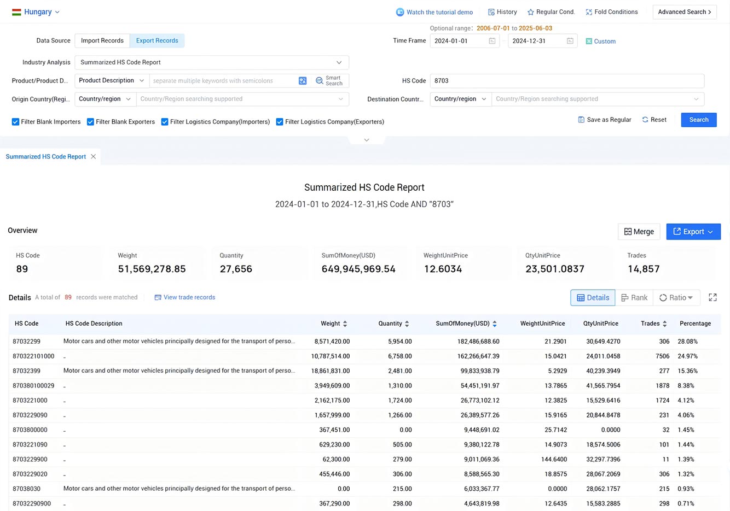The height and width of the screenshot is (511, 730).
Task: Open the History panel
Action: (502, 11)
